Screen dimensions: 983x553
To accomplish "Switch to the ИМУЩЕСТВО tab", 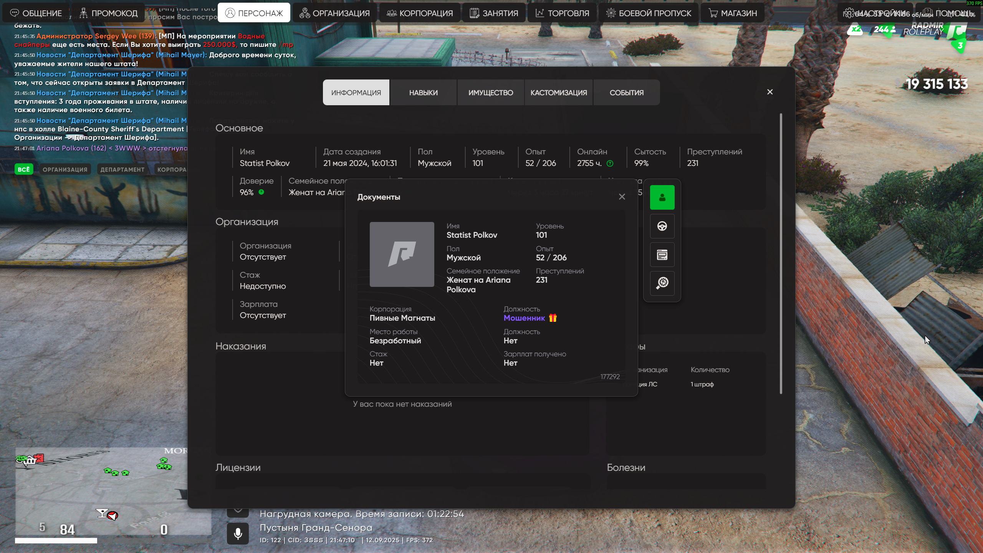I will 490,93.
